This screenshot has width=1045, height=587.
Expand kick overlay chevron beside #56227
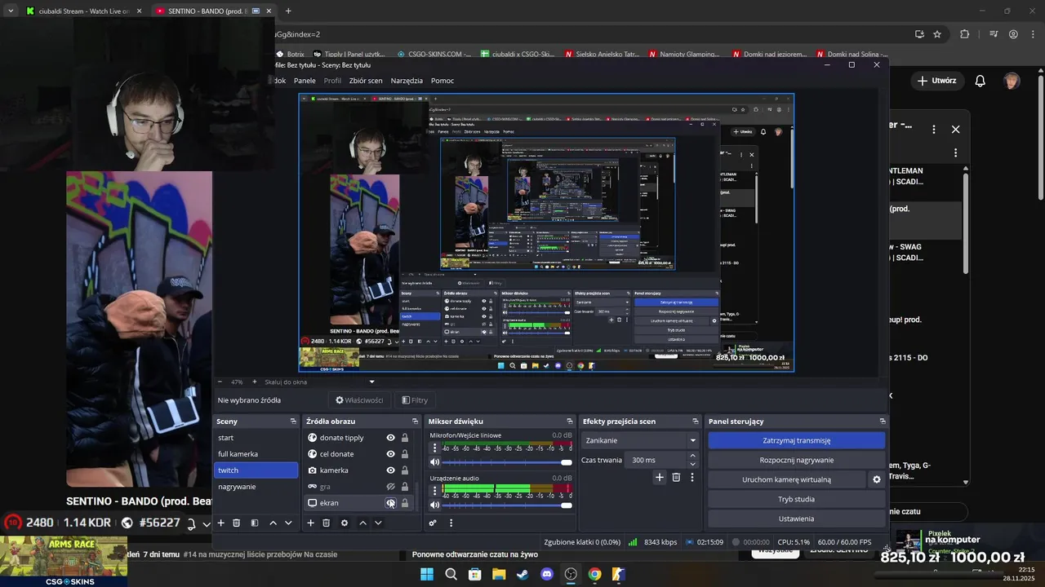[206, 523]
